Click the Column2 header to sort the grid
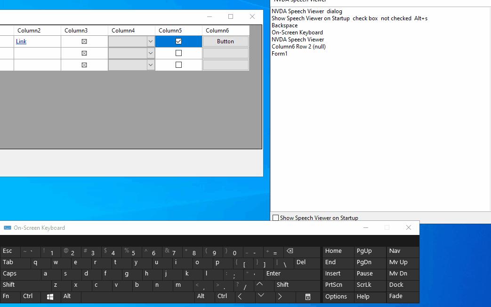Viewport: 491px width, 307px height. 29,30
